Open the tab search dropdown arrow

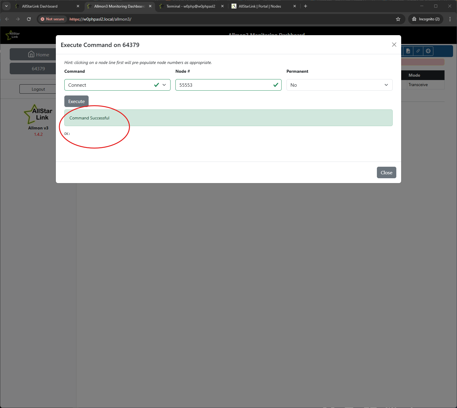[x=6, y=6]
